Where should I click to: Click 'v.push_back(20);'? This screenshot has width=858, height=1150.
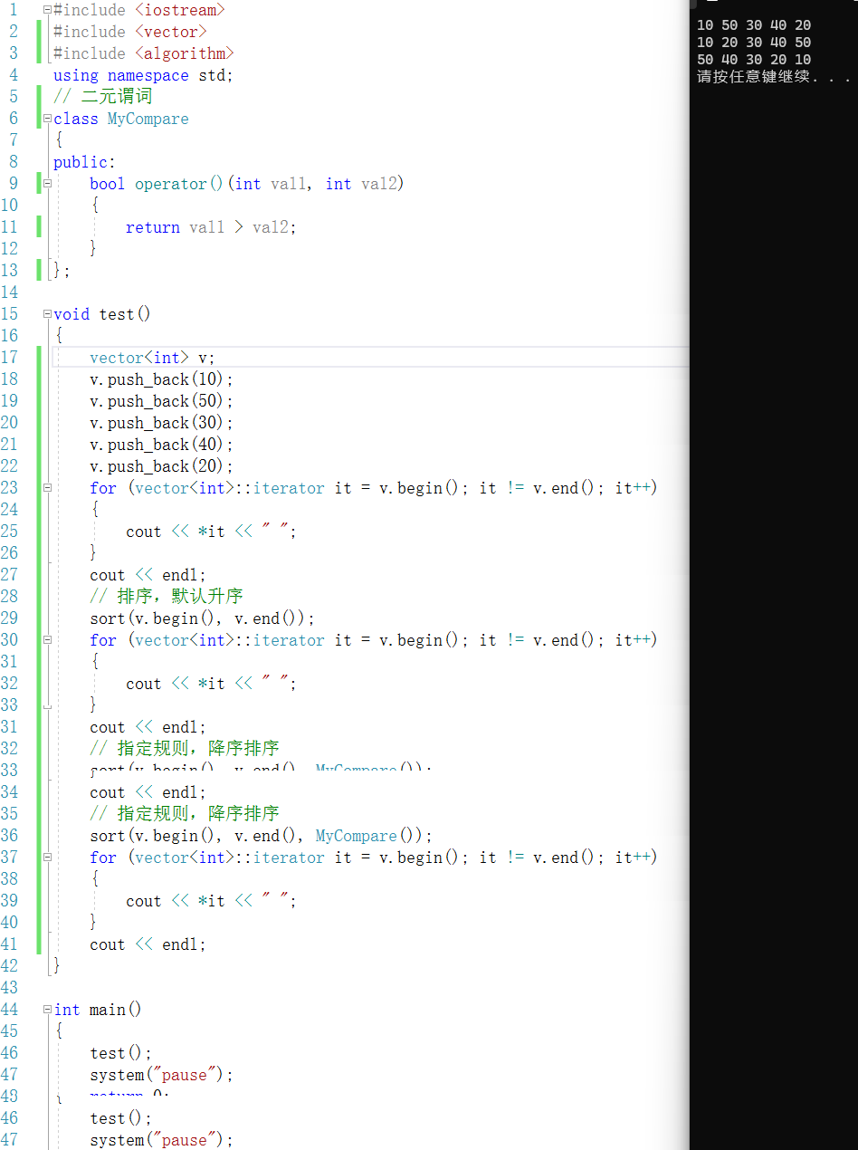tap(161, 466)
